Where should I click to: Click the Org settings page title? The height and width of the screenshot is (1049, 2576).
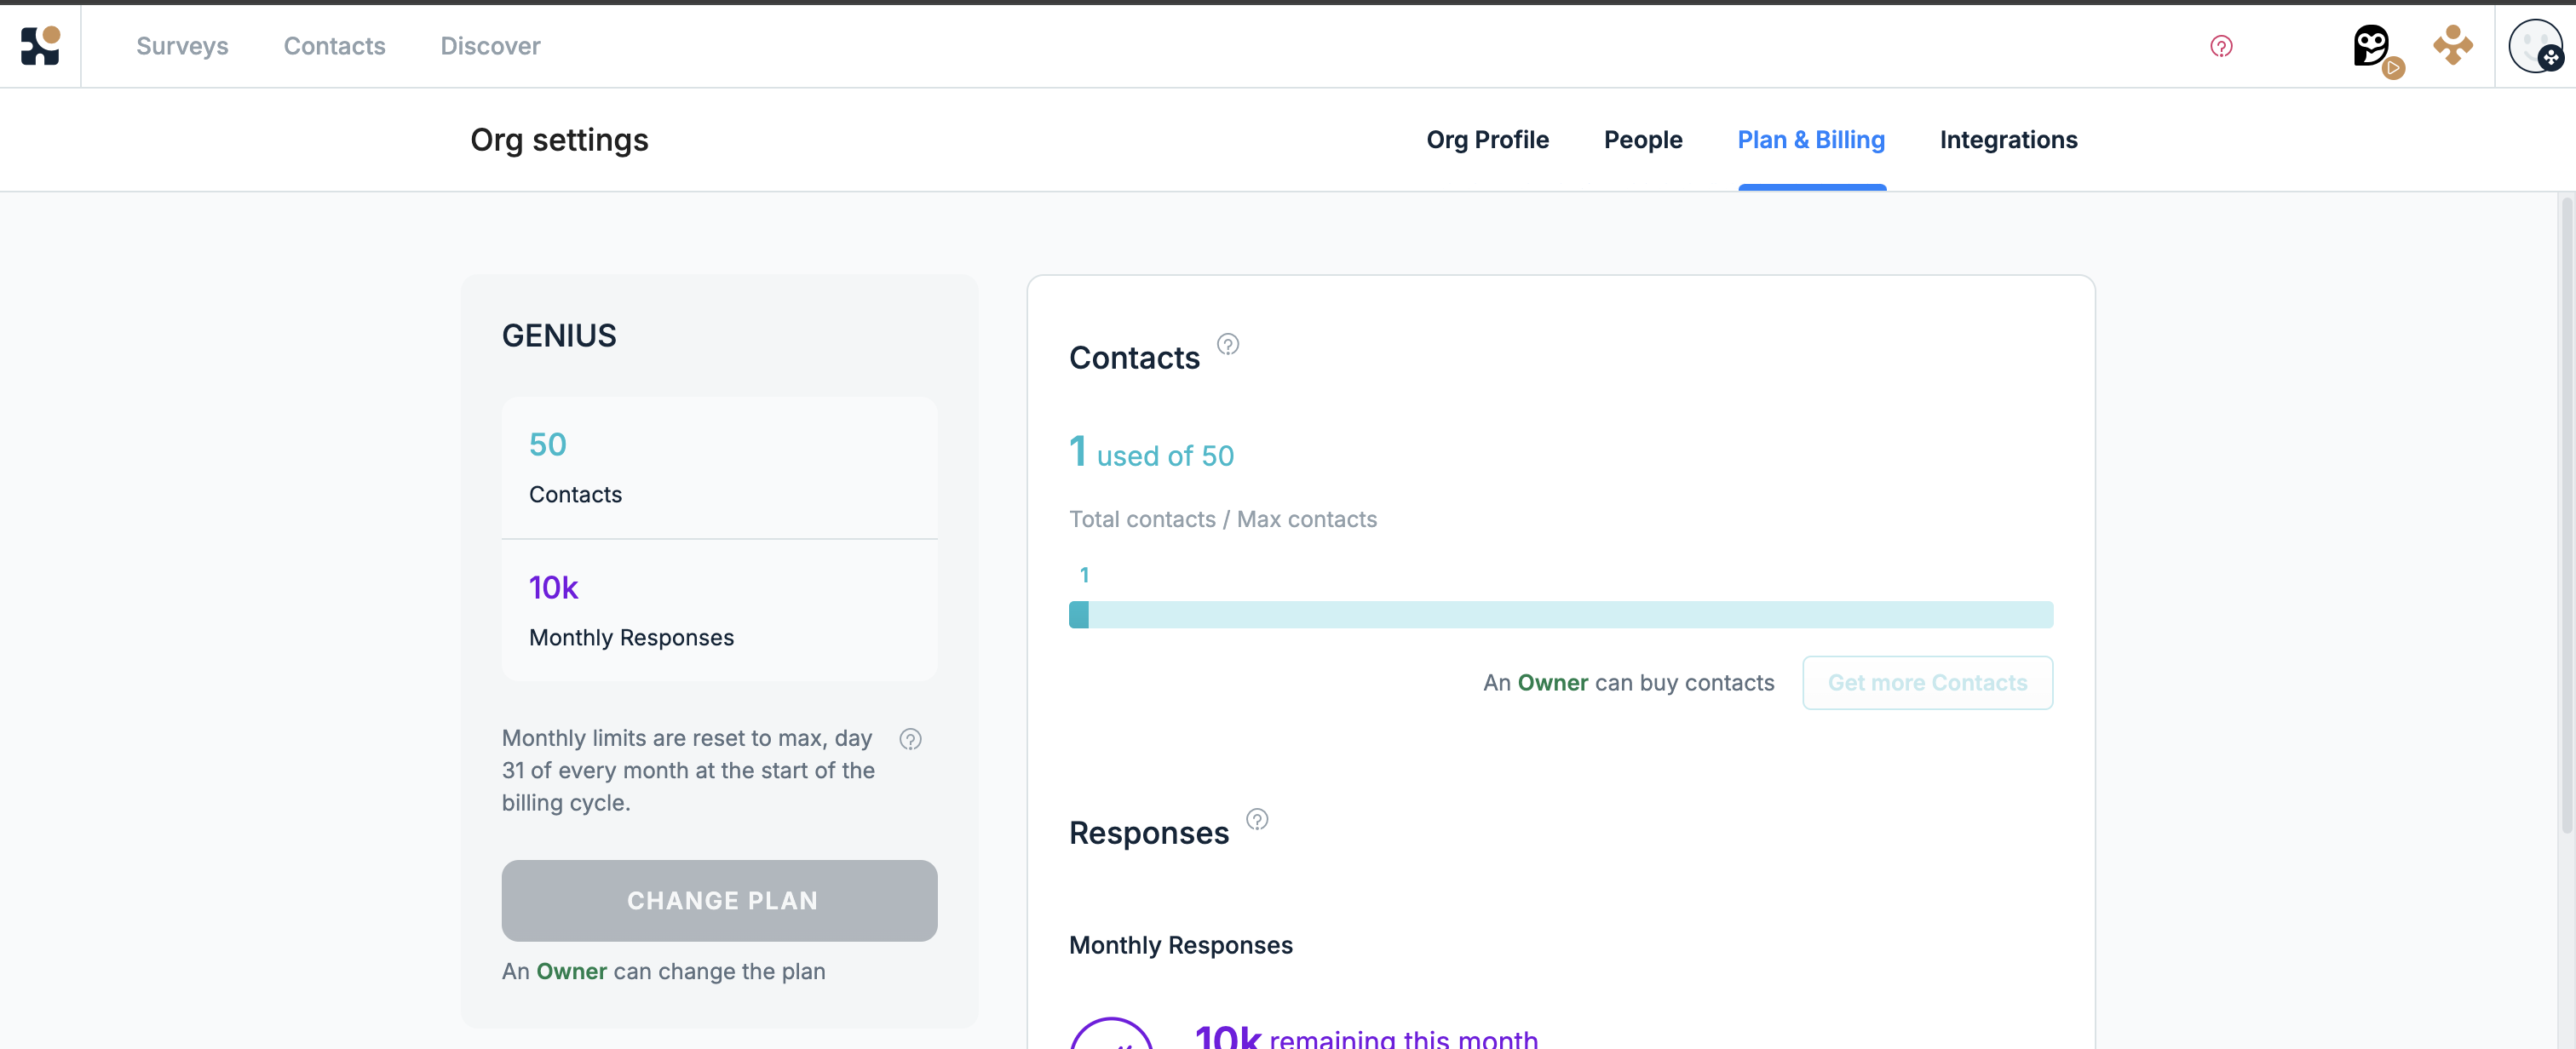pyautogui.click(x=559, y=140)
